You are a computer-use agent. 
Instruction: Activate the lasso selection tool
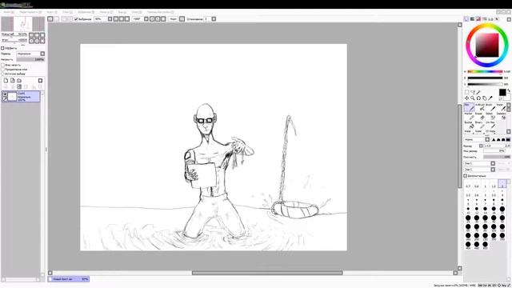tap(473, 93)
